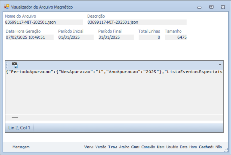Click the JSON line starting with PeriodoApuracao
Image resolution: width=231 pixels, height=155 pixels.
(x=114, y=72)
